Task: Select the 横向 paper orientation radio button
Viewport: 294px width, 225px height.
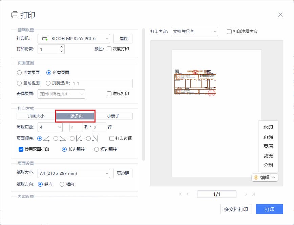Action: click(62, 184)
